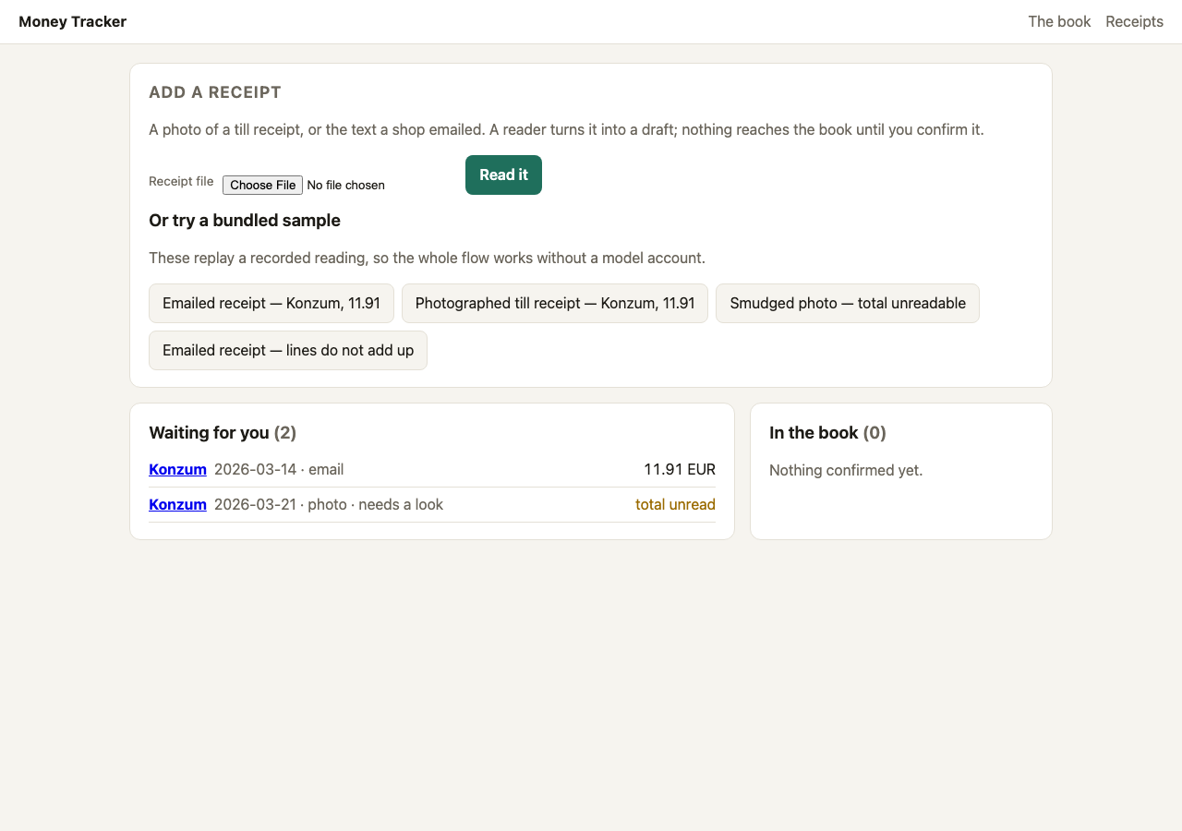Click the 2026-03-14 · email text
Viewport: 1182px width, 831px height.
(279, 469)
